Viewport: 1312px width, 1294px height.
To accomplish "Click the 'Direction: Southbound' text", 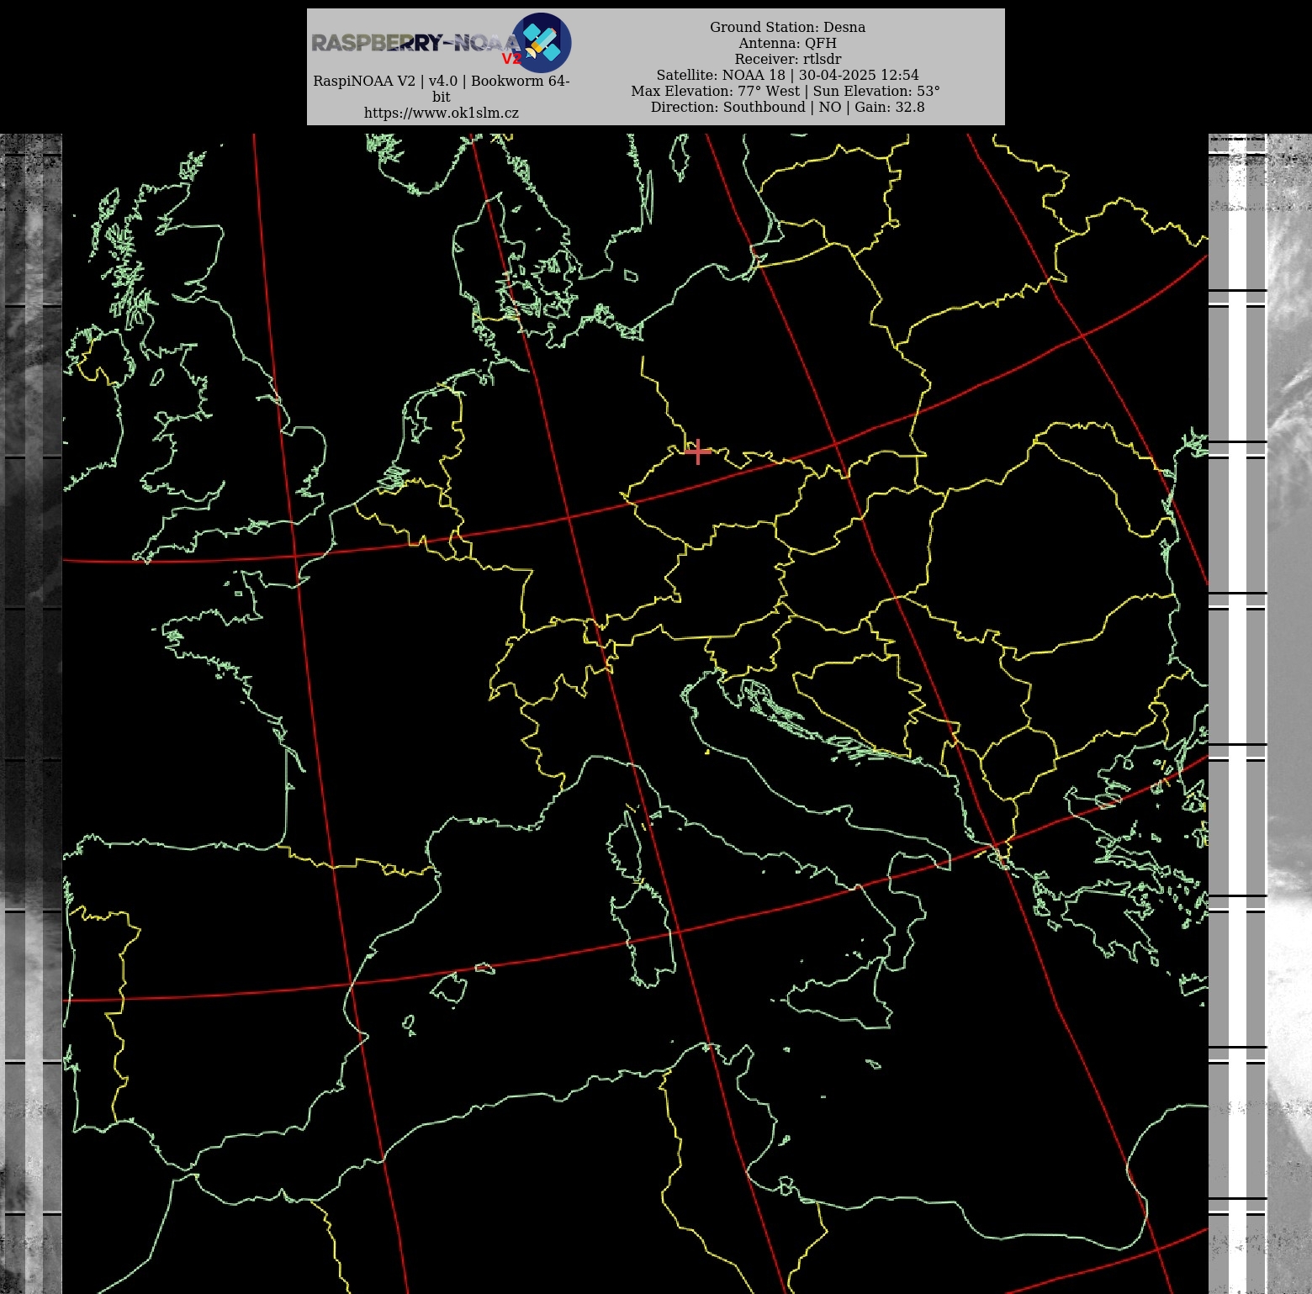I will [728, 107].
